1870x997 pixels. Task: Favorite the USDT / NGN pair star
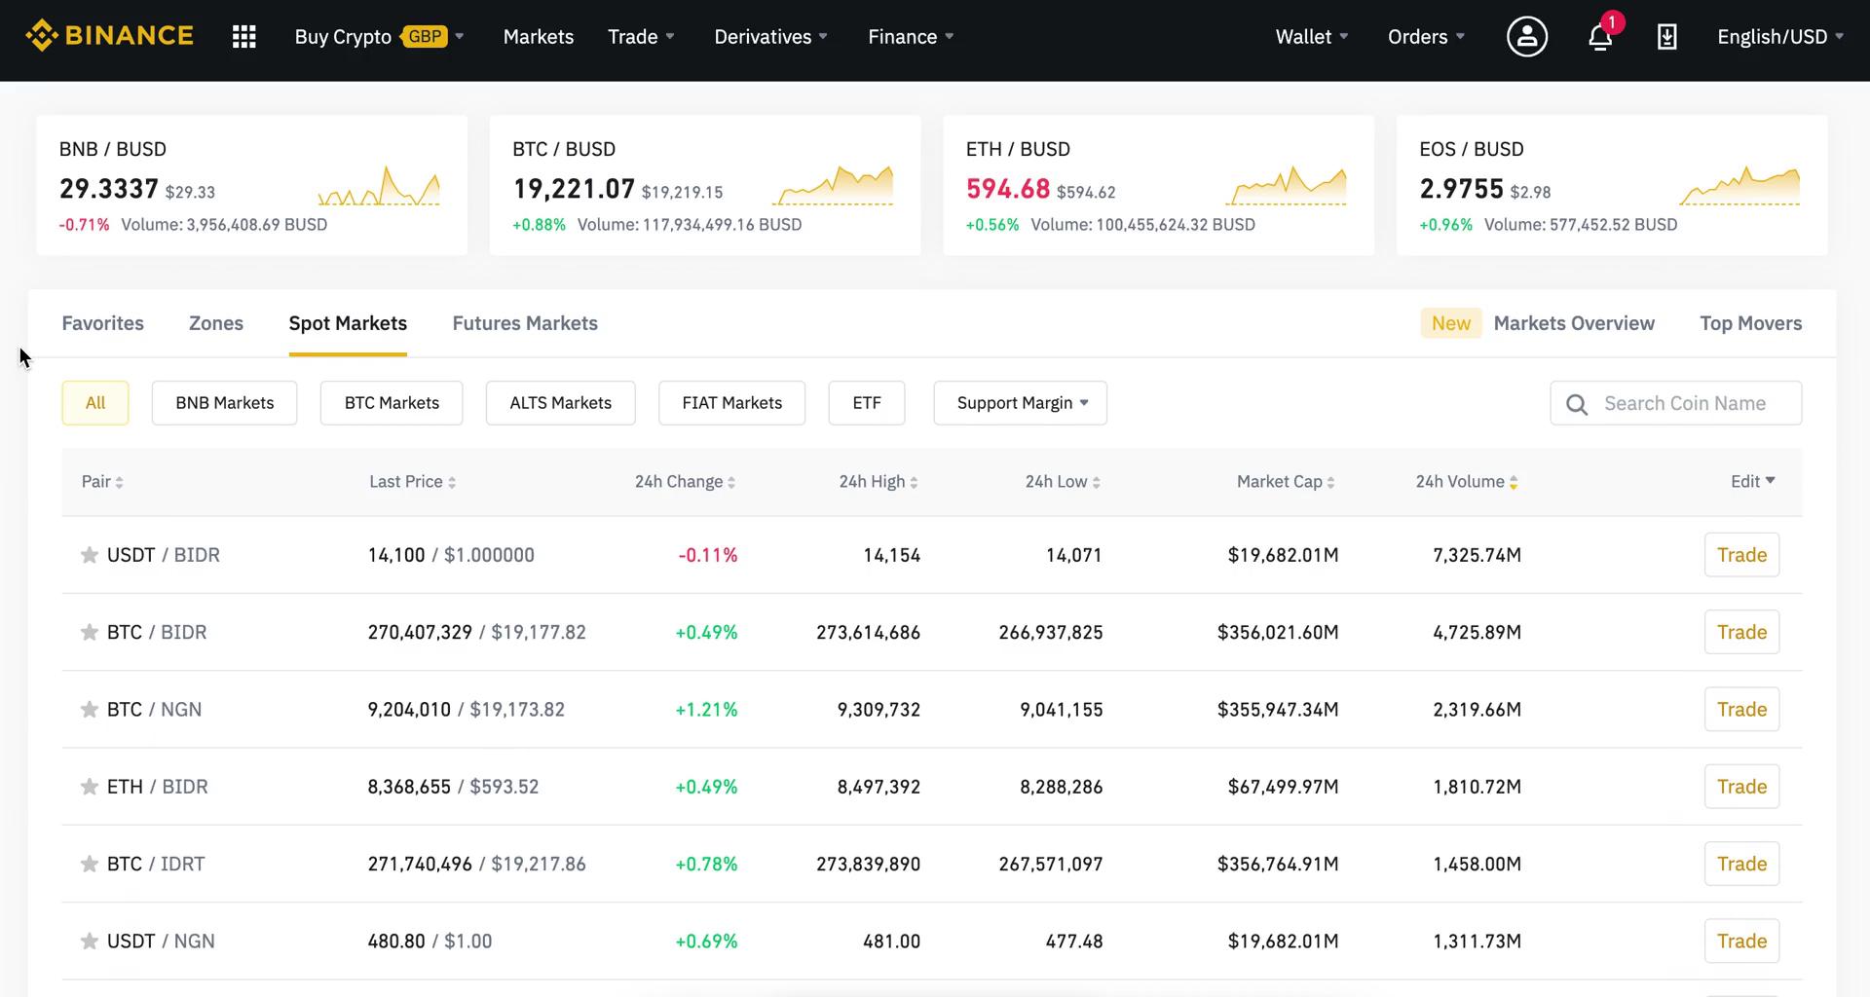90,941
